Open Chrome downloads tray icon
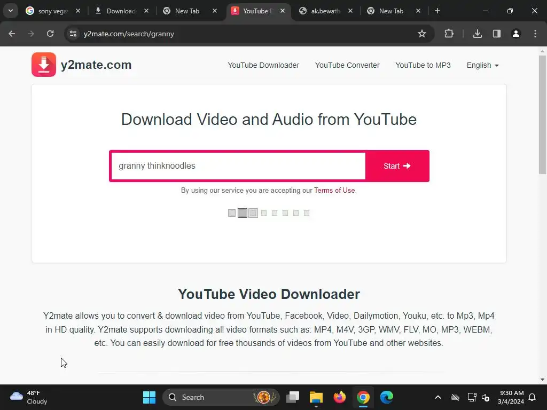Screen dimensions: 547x410 click(477, 34)
